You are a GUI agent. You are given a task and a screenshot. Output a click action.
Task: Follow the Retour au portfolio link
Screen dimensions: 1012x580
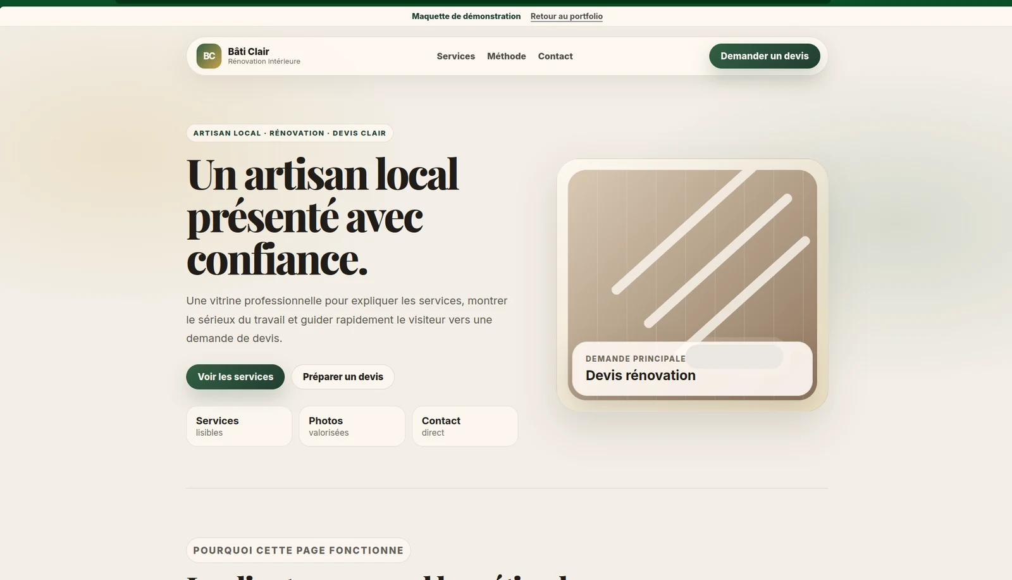566,16
